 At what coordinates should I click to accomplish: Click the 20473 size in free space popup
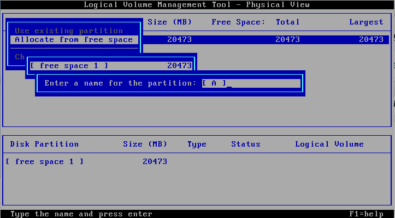pos(179,66)
